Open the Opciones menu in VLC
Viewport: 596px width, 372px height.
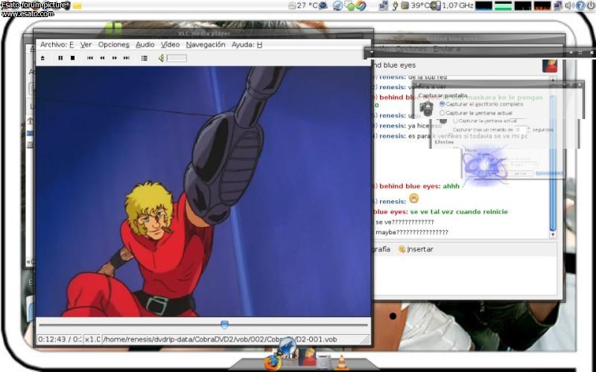pyautogui.click(x=114, y=45)
